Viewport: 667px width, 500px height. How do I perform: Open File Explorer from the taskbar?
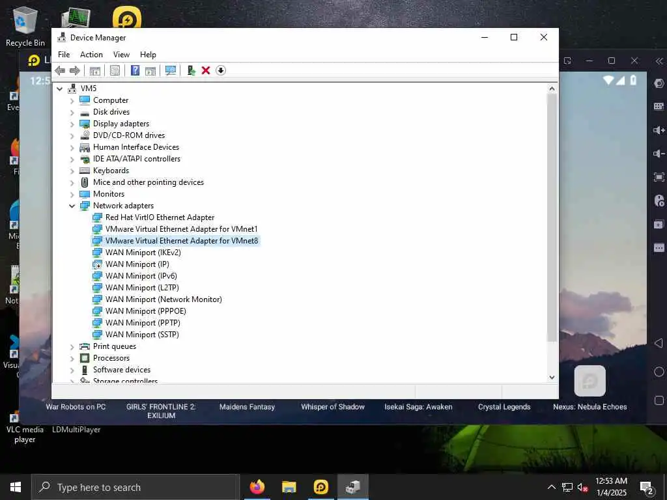(289, 487)
